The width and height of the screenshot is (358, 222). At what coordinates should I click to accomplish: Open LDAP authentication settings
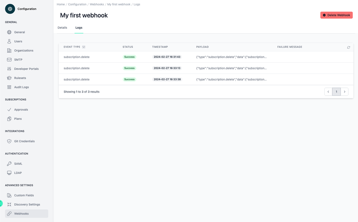click(17, 173)
